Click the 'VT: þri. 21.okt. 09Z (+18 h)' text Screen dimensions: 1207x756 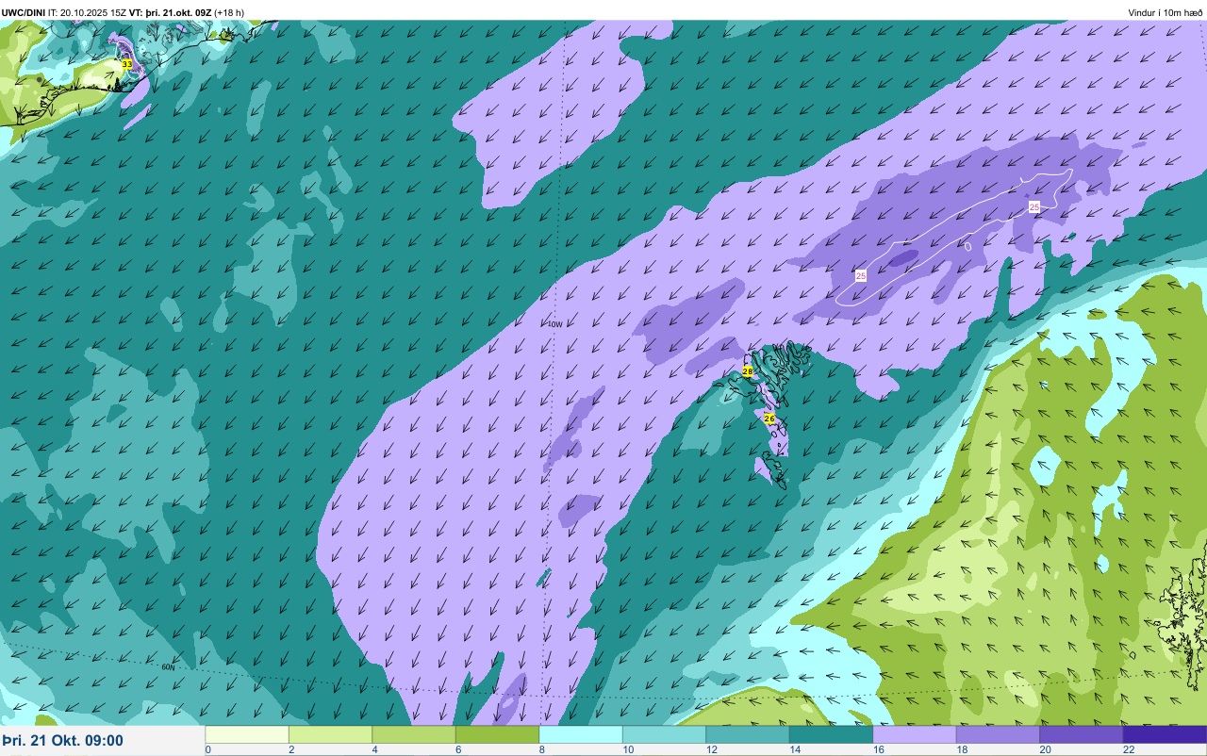187,12
